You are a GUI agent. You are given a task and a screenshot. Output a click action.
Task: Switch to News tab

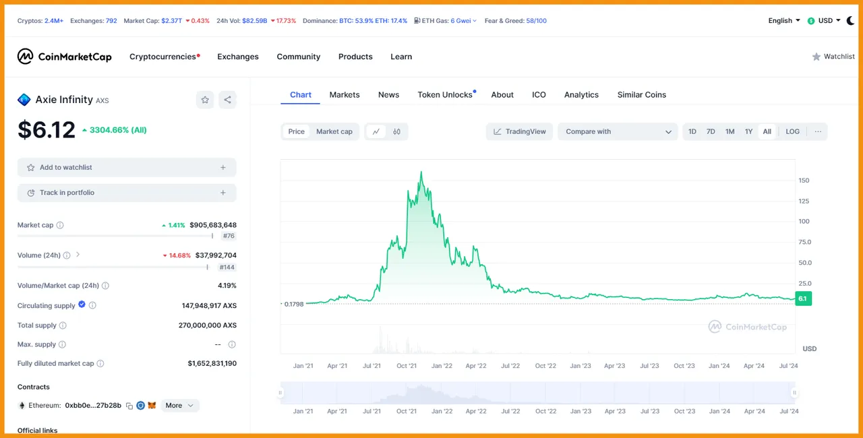coord(389,95)
